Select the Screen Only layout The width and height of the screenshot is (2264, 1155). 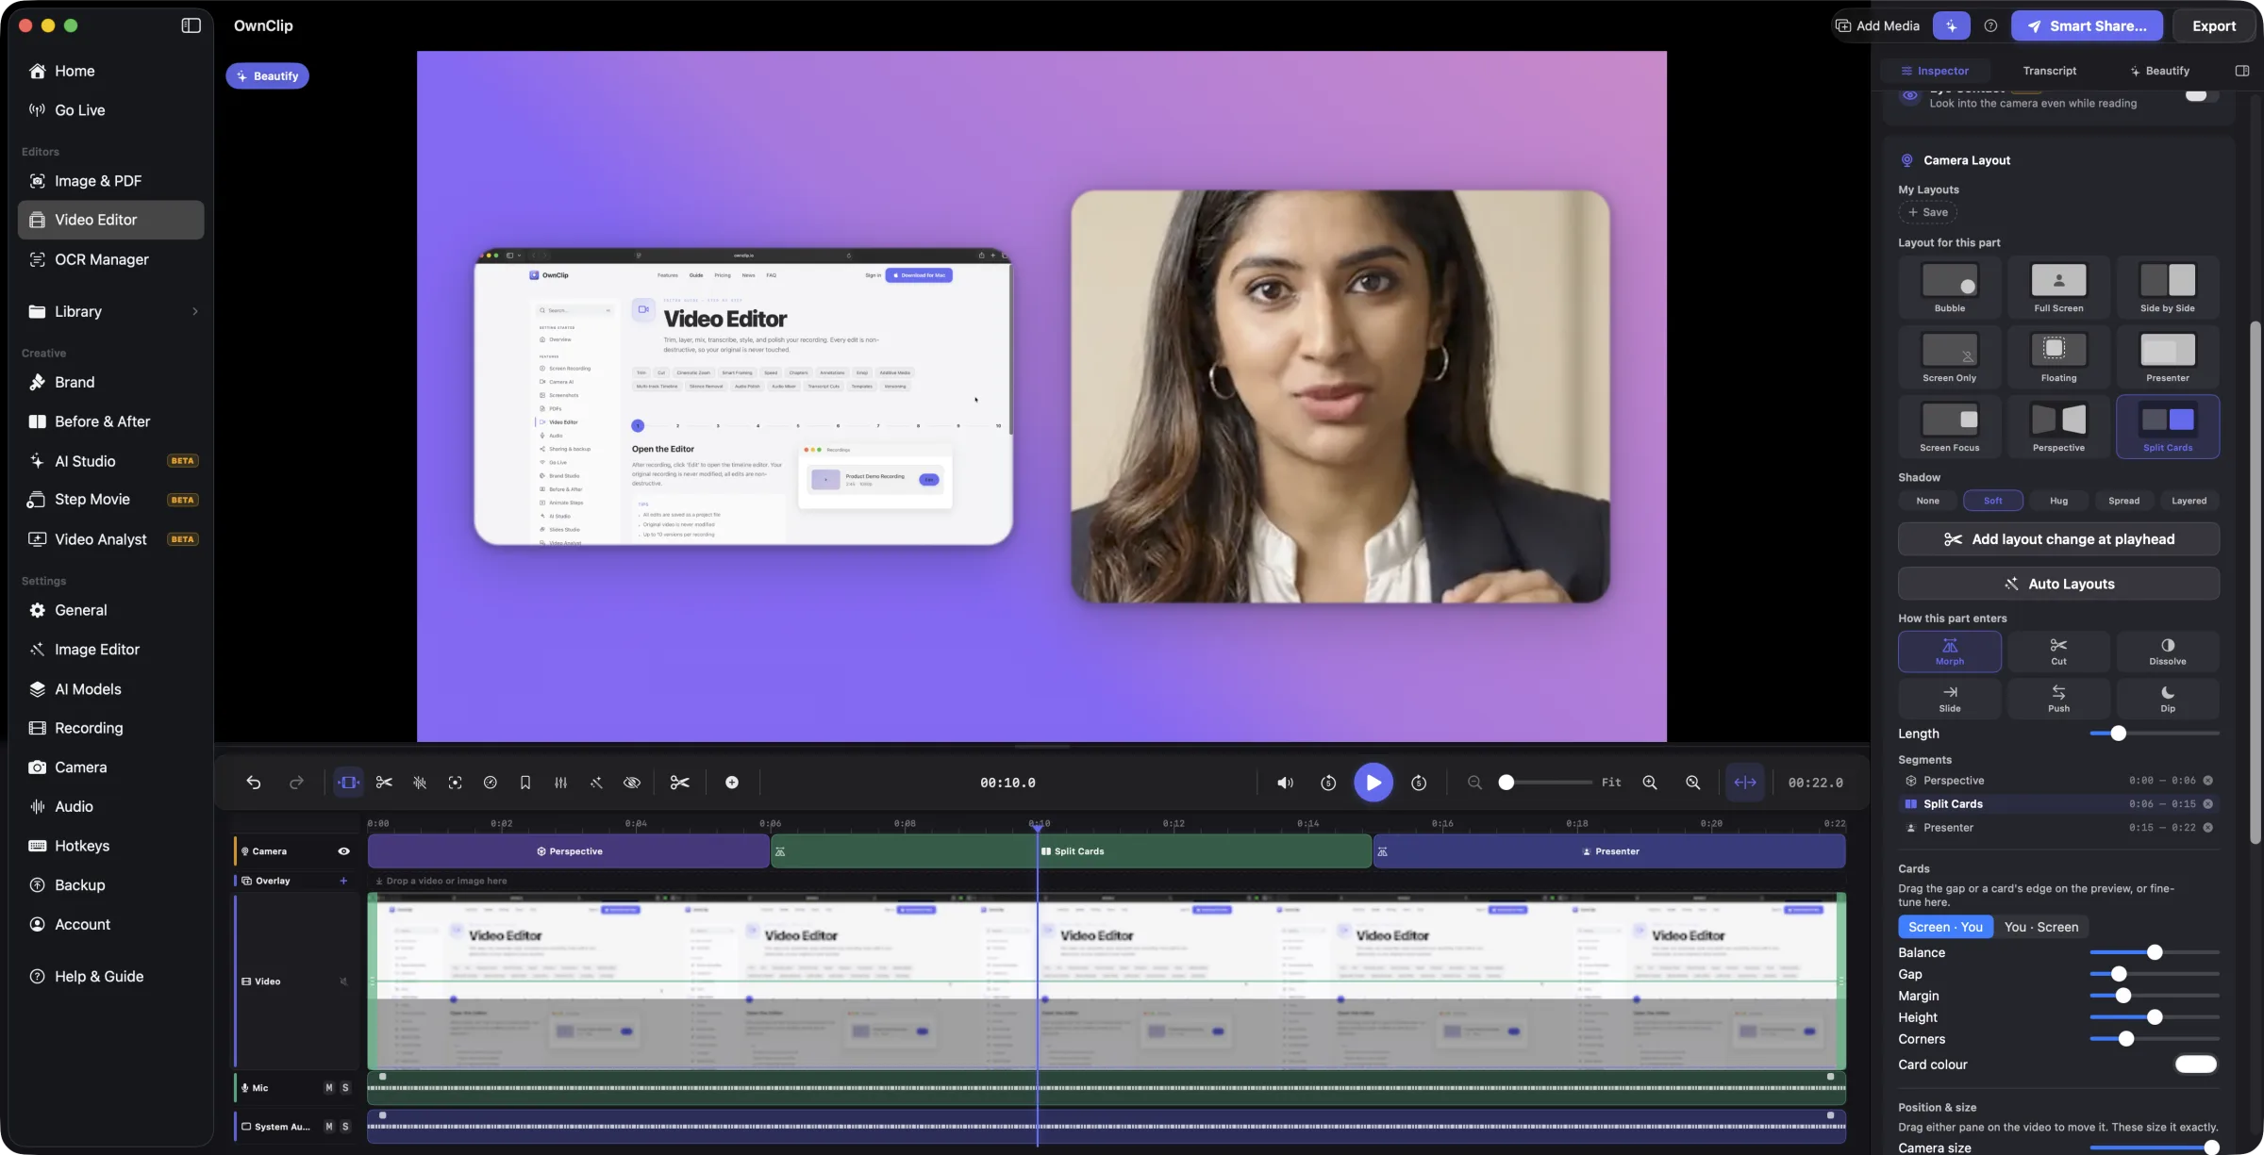pos(1950,357)
